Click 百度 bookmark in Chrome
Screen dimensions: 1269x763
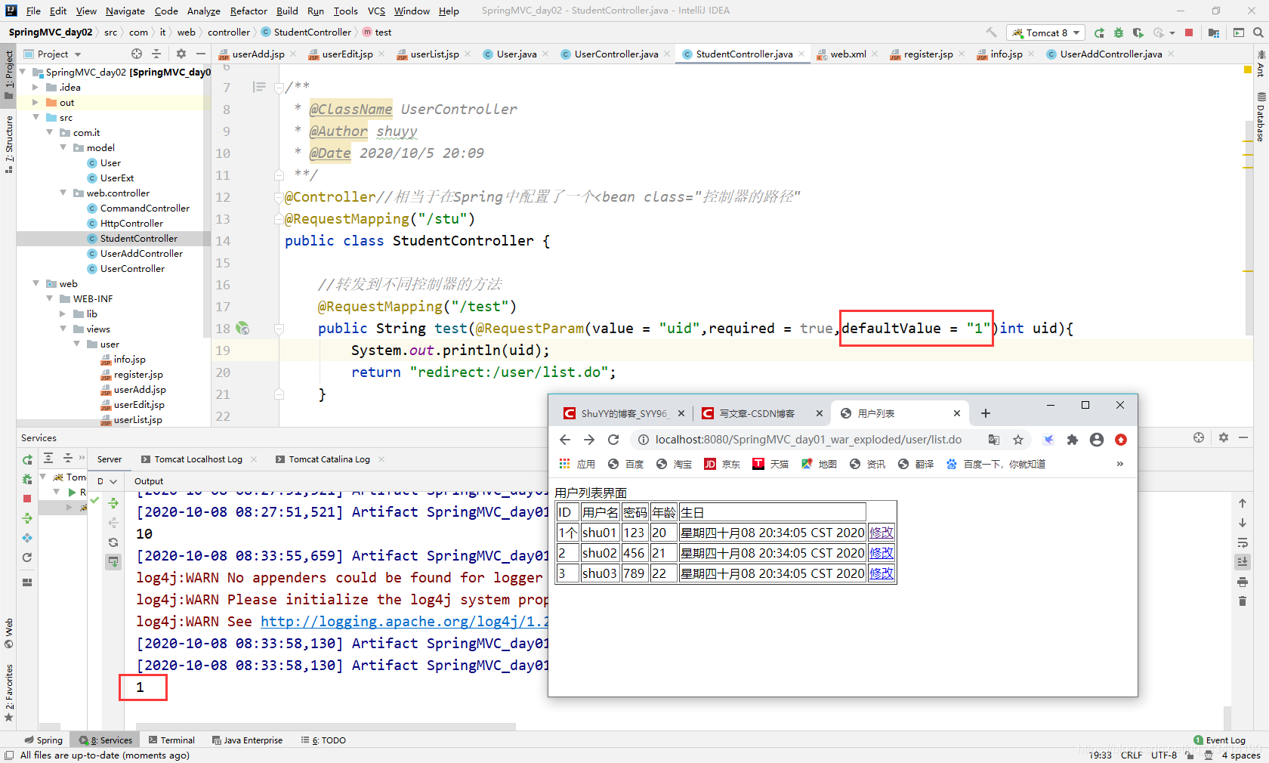625,464
